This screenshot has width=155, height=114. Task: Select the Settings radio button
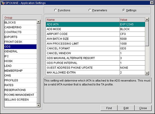click(124, 10)
